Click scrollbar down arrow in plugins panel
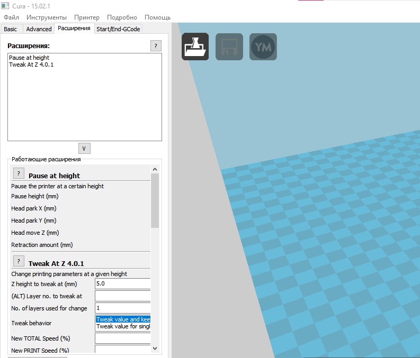 [x=155, y=348]
